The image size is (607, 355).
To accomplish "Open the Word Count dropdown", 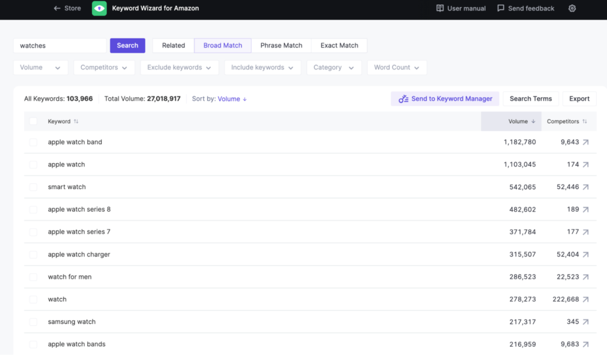I will coord(397,68).
